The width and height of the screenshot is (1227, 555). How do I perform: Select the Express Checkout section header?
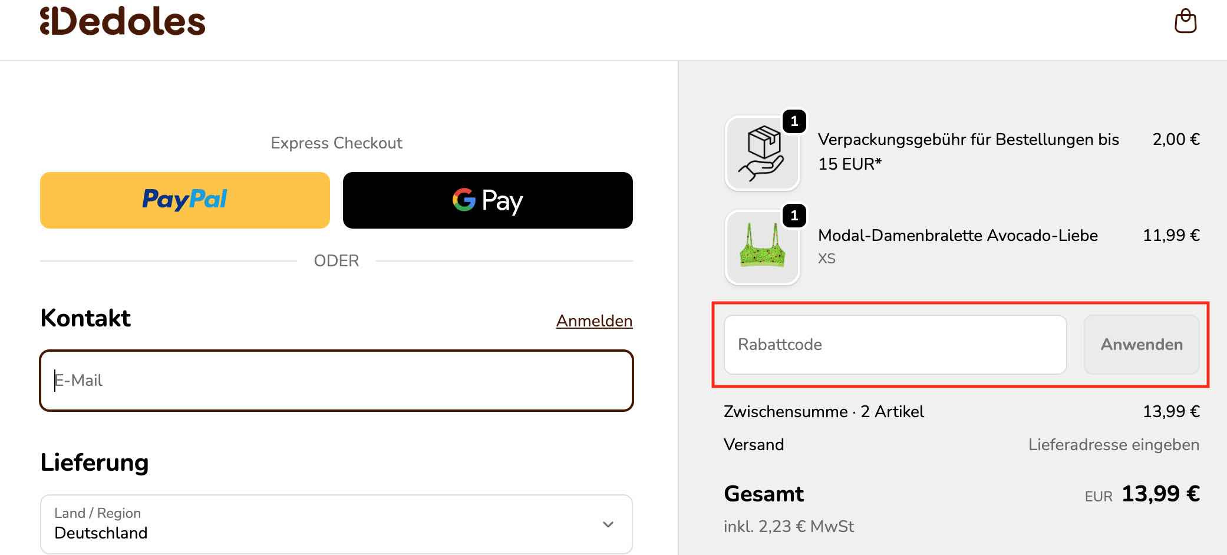[337, 143]
